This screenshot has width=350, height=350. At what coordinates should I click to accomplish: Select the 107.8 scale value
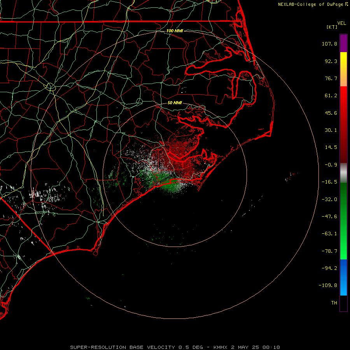[x=329, y=44]
